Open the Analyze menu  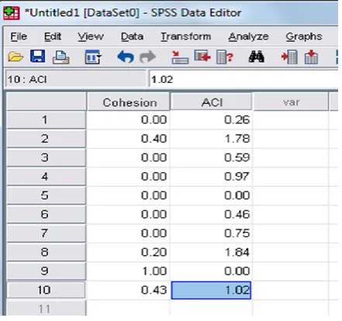[248, 36]
